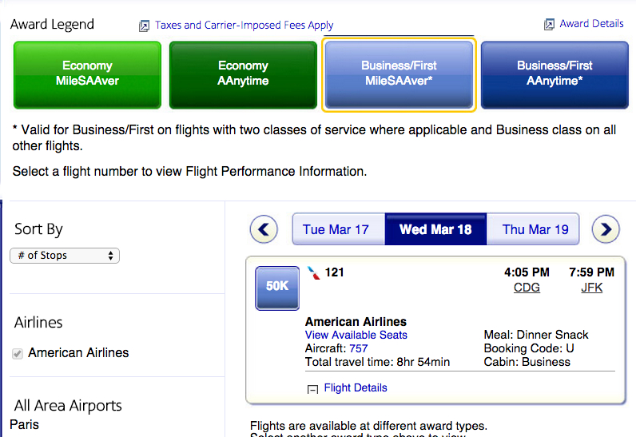This screenshot has height=437, width=636.
Task: Click the CDG airport code link
Action: pyautogui.click(x=527, y=288)
